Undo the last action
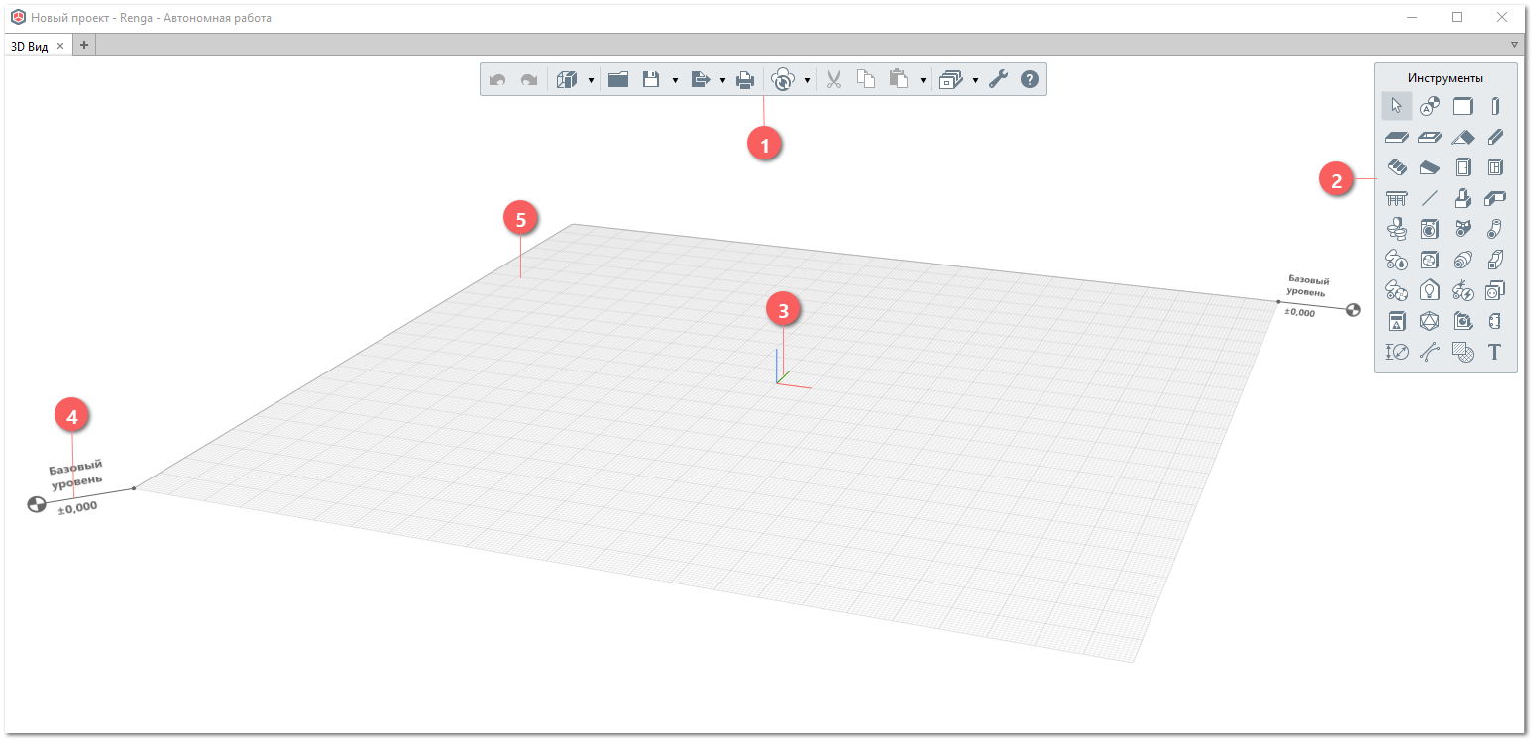This screenshot has width=1534, height=742. tap(498, 80)
